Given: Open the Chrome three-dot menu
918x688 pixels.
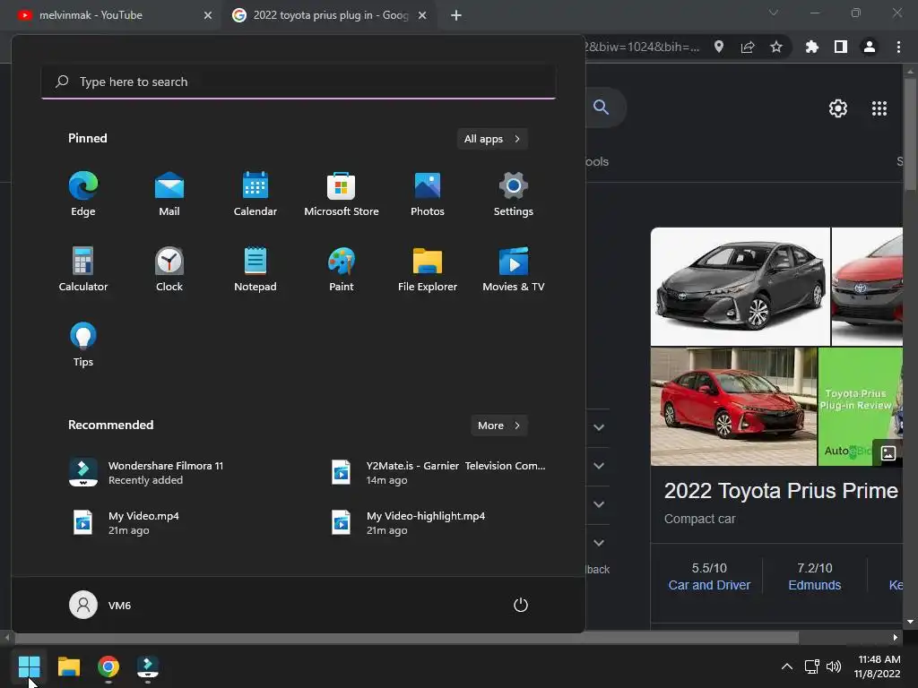Looking at the screenshot, I should pyautogui.click(x=898, y=47).
